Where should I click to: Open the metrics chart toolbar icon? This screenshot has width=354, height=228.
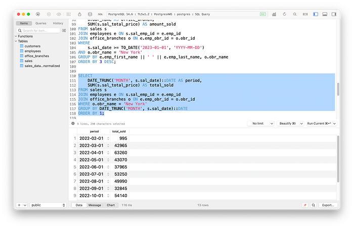point(274,14)
